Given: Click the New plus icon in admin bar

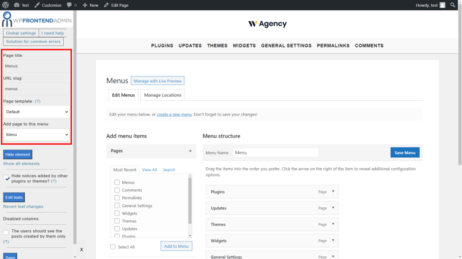Looking at the screenshot, I should 85,5.
